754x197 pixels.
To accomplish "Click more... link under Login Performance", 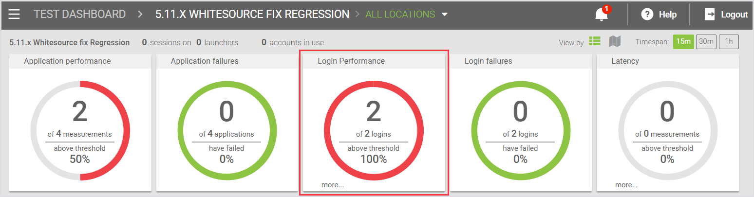I will pos(332,185).
